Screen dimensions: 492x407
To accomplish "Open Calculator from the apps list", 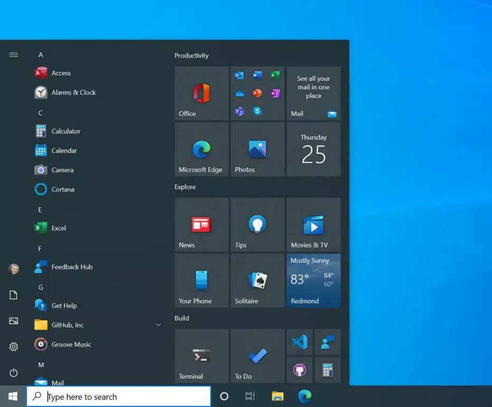I will tap(66, 131).
